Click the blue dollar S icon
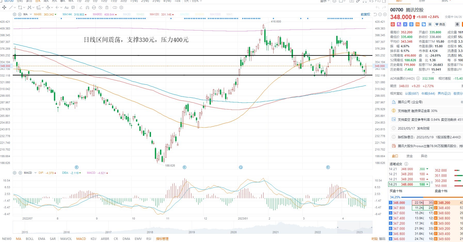 tap(411, 24)
